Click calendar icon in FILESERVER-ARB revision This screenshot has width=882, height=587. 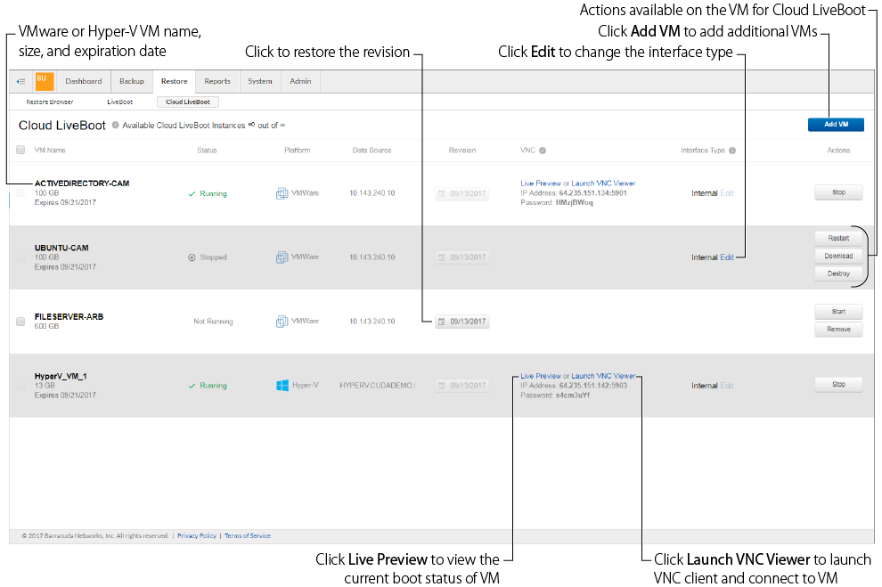(442, 322)
